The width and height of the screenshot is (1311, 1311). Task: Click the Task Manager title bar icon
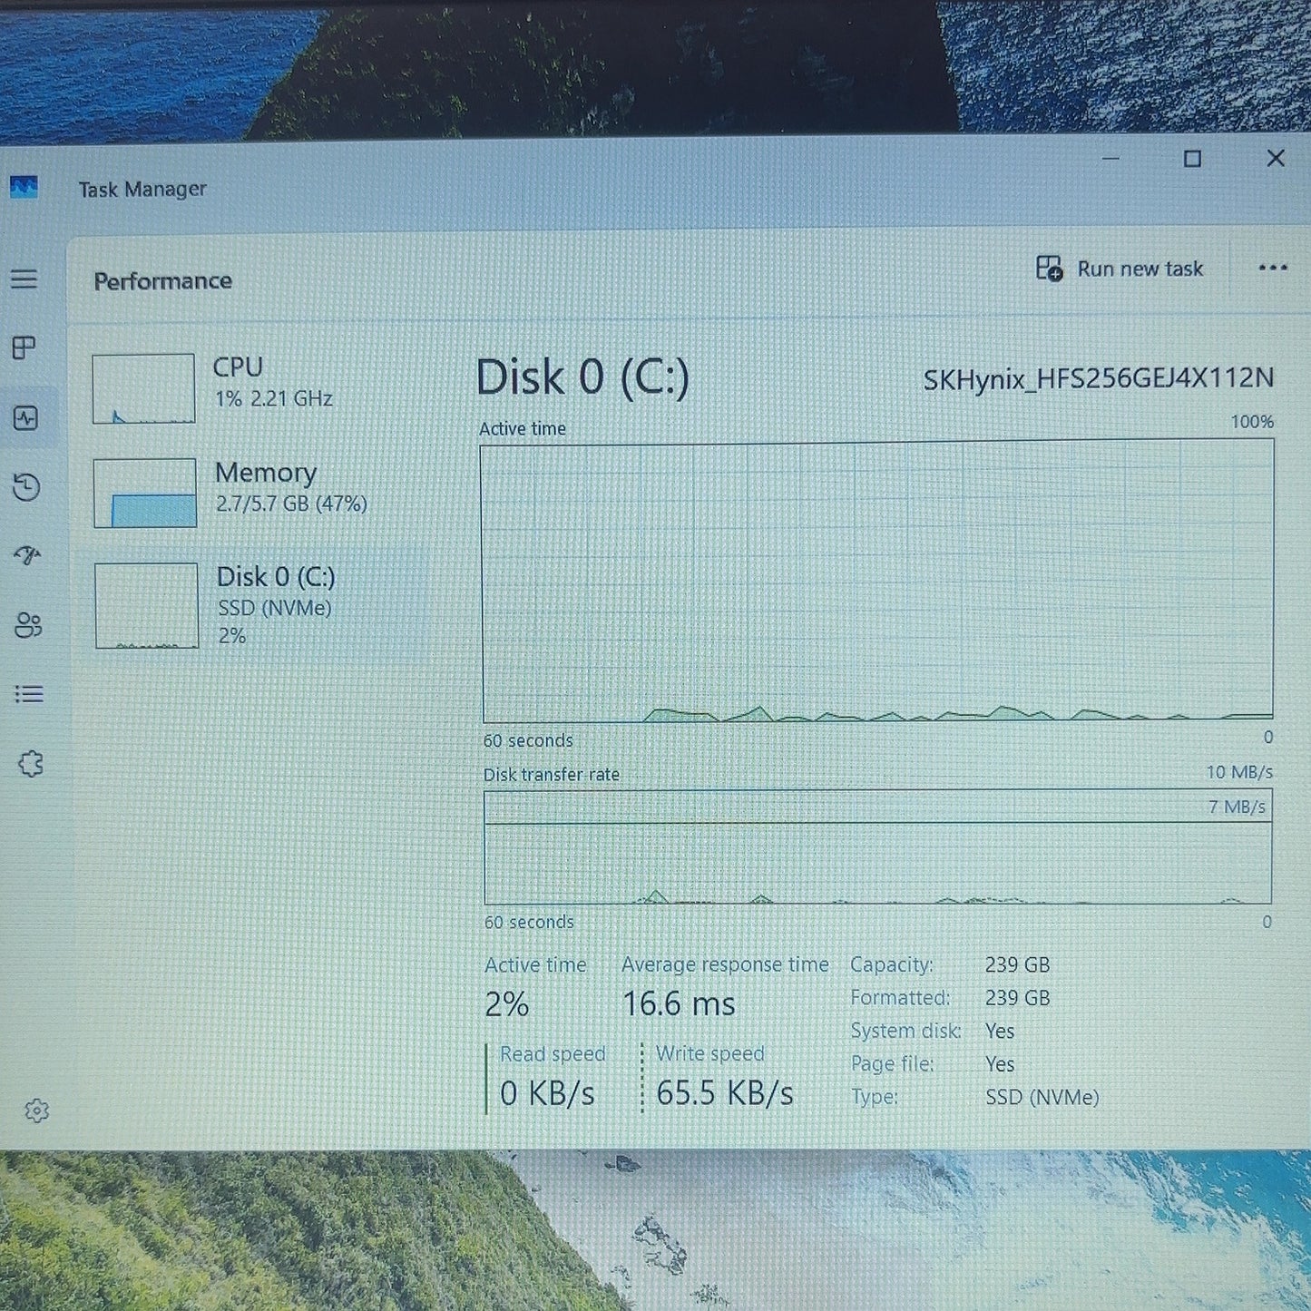pos(24,188)
